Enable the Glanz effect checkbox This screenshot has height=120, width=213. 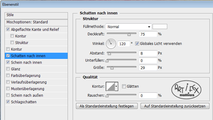[x=8, y=69]
